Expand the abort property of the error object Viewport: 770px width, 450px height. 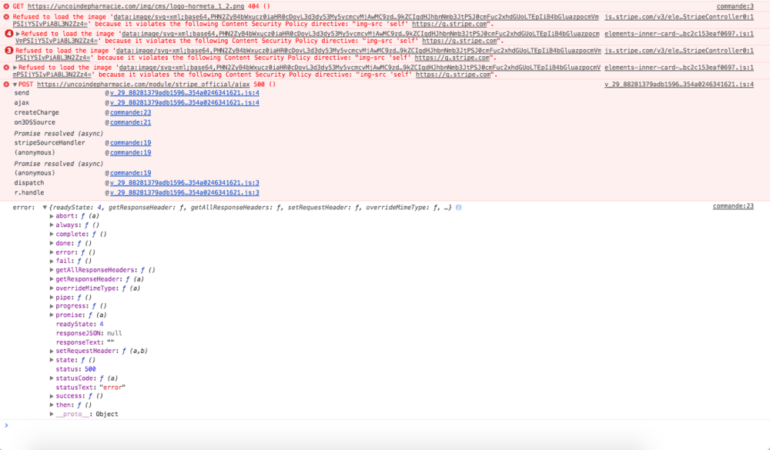tap(52, 215)
